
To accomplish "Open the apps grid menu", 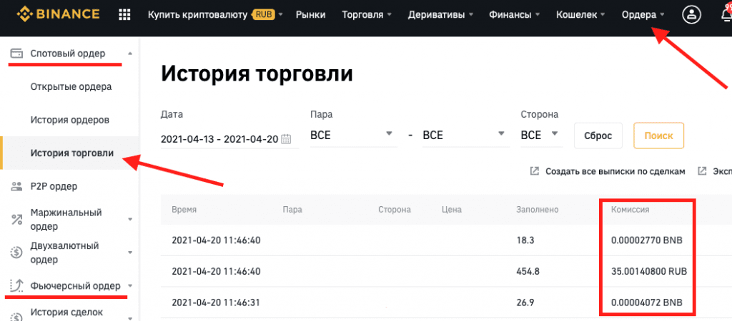I will (x=124, y=14).
